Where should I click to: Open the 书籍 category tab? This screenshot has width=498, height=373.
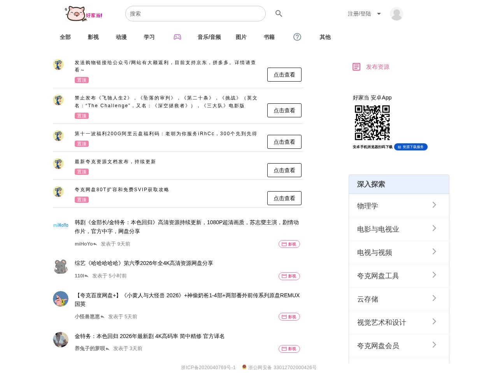269,37
